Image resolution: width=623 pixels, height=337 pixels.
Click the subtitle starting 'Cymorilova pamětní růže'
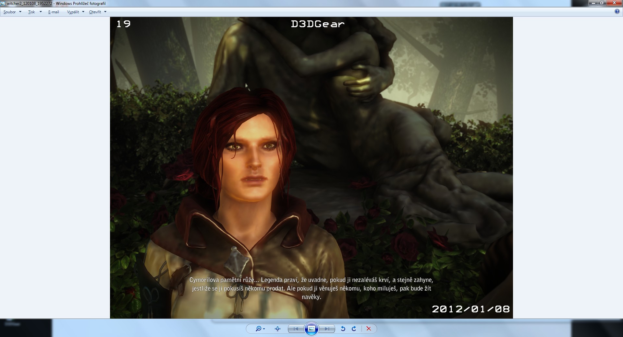click(x=311, y=288)
